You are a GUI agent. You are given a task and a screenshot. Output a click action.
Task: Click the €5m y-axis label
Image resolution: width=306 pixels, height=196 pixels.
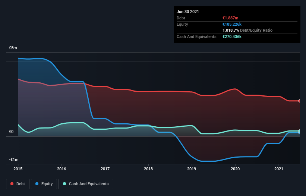13,48
